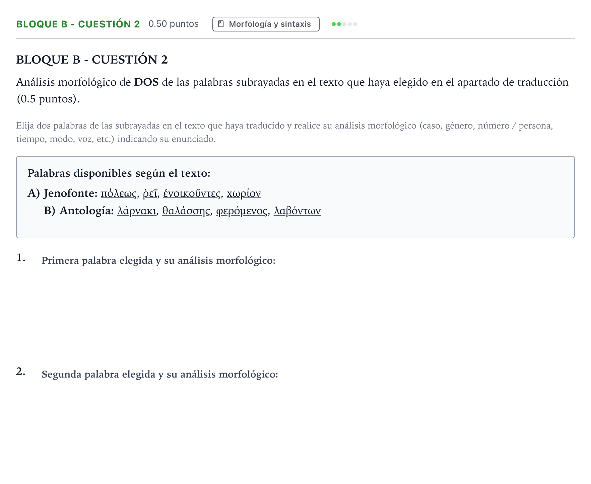
Task: Click the green BLOQUE B - CUESTIÓN 2 header
Action: [78, 24]
